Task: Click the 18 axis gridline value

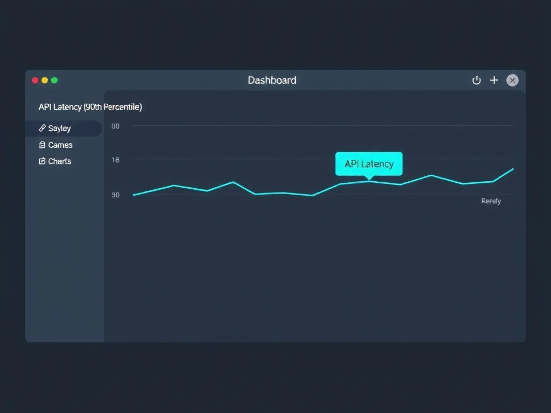Action: coord(115,160)
